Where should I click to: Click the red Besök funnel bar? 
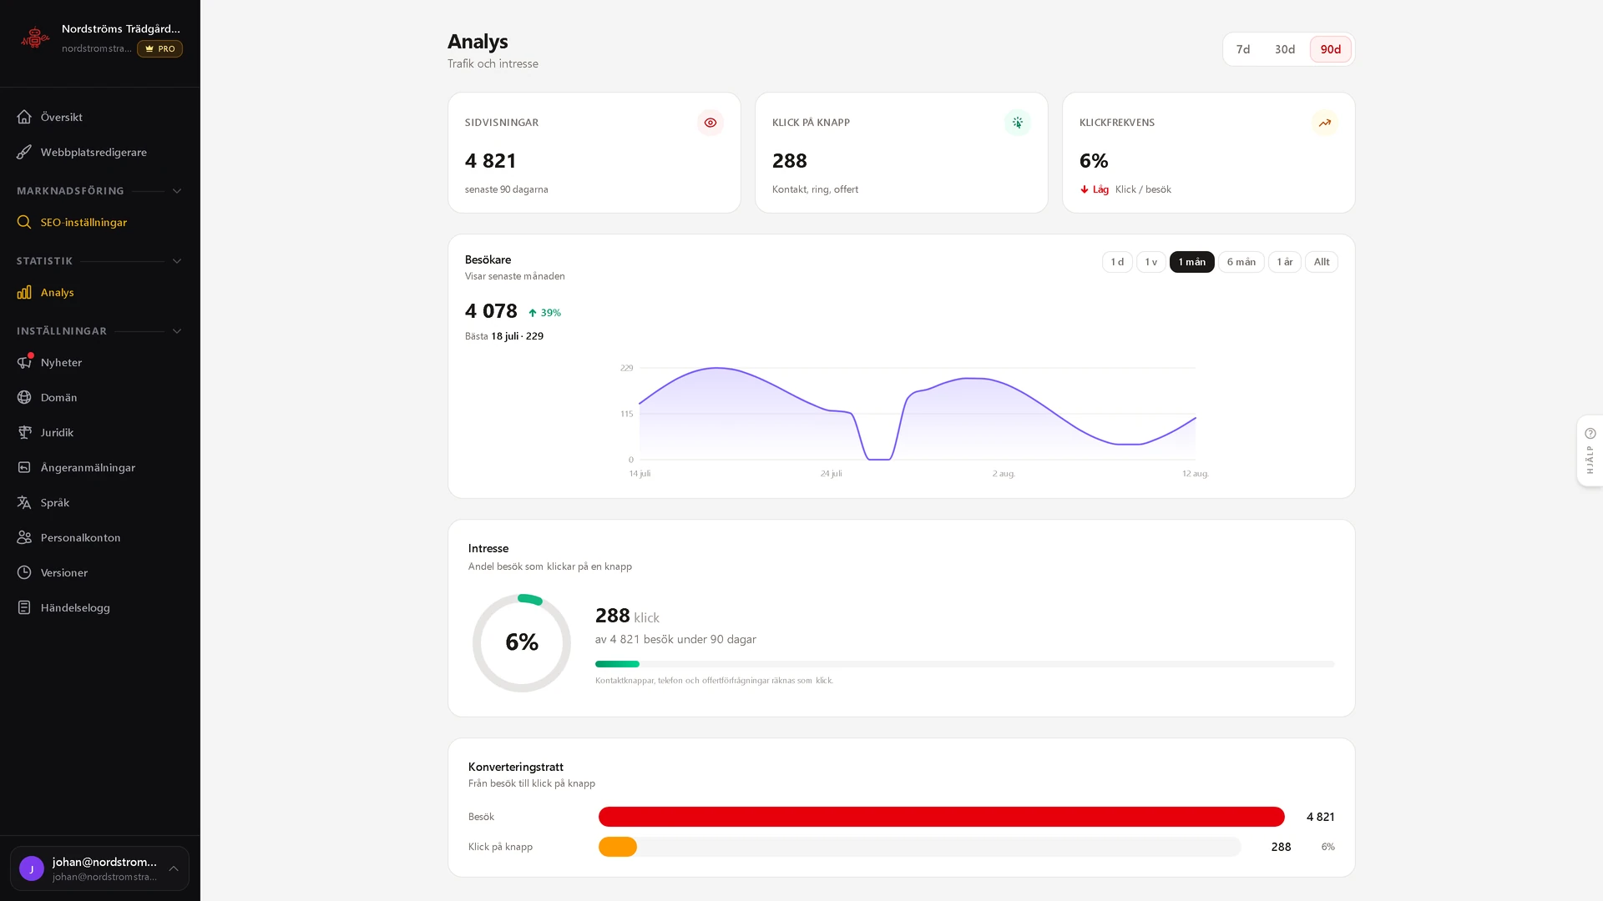941,817
